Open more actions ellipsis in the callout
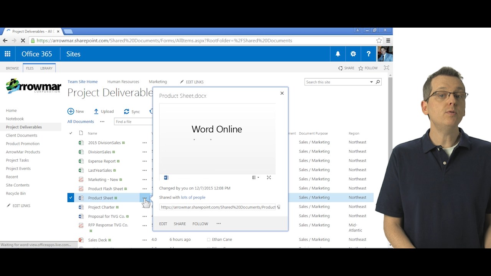Viewport: 491px width, 276px height. [x=219, y=223]
